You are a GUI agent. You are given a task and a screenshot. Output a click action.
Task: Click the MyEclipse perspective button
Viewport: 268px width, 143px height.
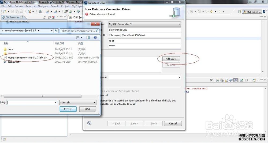252,12
